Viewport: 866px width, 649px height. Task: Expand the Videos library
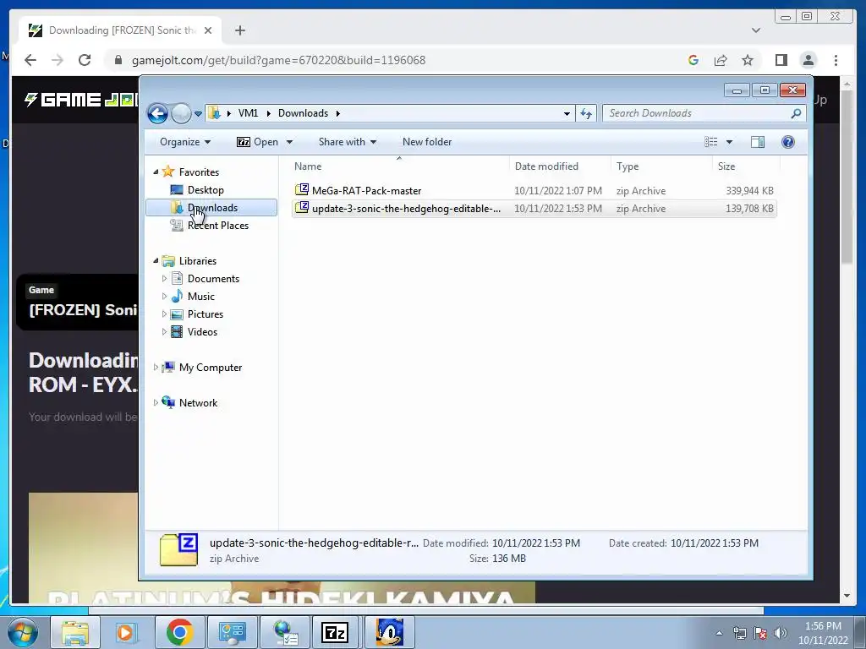click(x=164, y=331)
